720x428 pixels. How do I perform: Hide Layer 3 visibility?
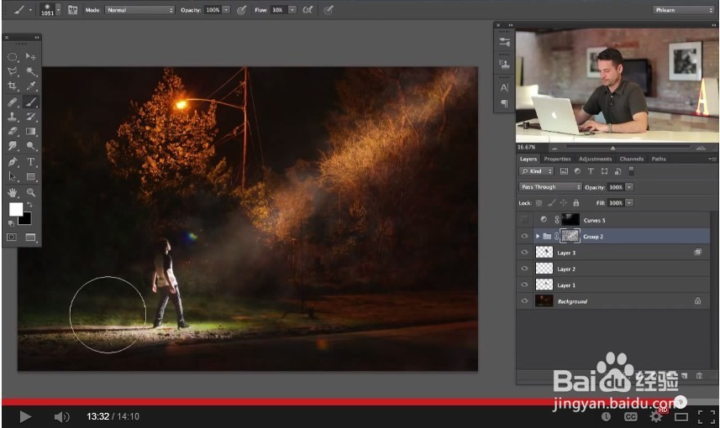tap(524, 253)
